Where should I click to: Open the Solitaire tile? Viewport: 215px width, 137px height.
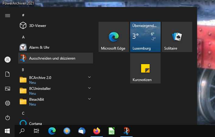177,37
